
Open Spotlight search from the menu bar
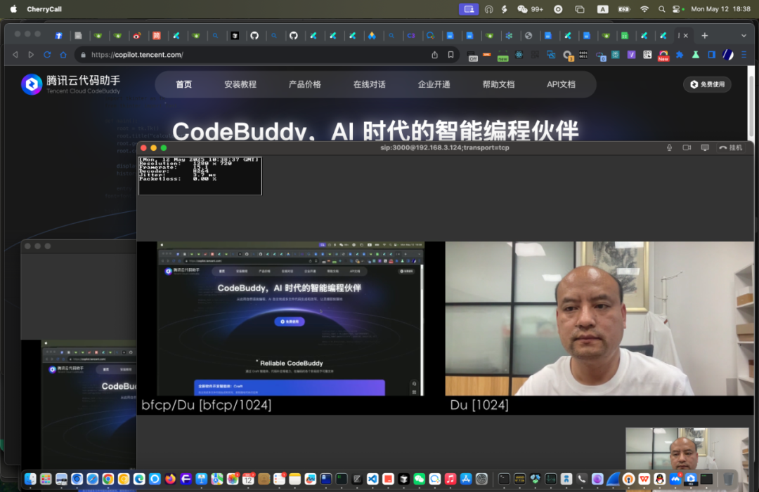[661, 8]
